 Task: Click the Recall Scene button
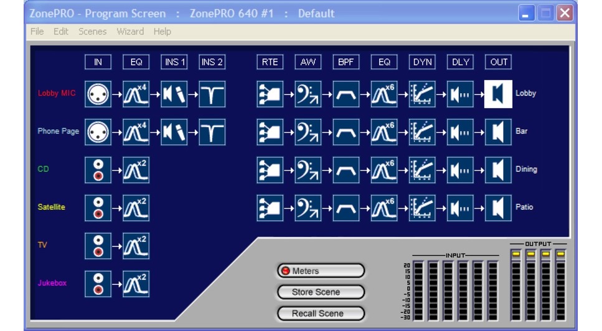(x=321, y=314)
